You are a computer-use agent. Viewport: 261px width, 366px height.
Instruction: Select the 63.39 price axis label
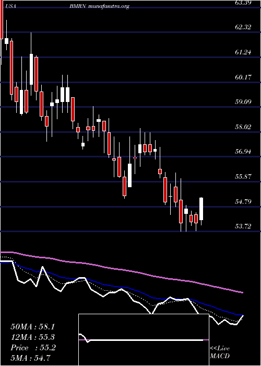[x=243, y=2]
